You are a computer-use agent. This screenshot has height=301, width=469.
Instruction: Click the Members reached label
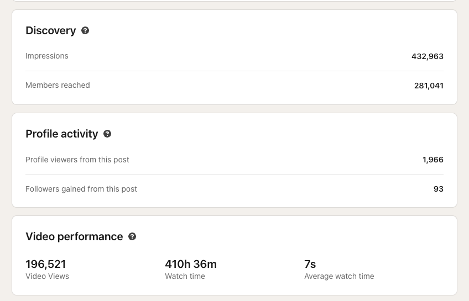[x=58, y=85]
